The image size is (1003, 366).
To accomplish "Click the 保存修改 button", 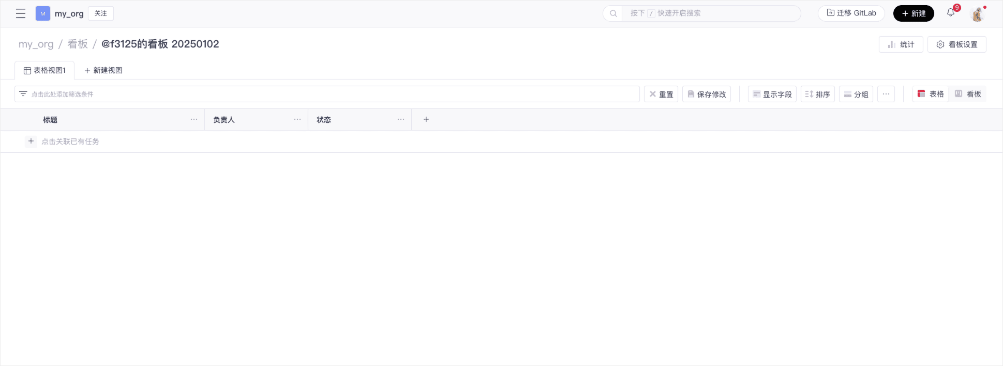I will [x=707, y=94].
